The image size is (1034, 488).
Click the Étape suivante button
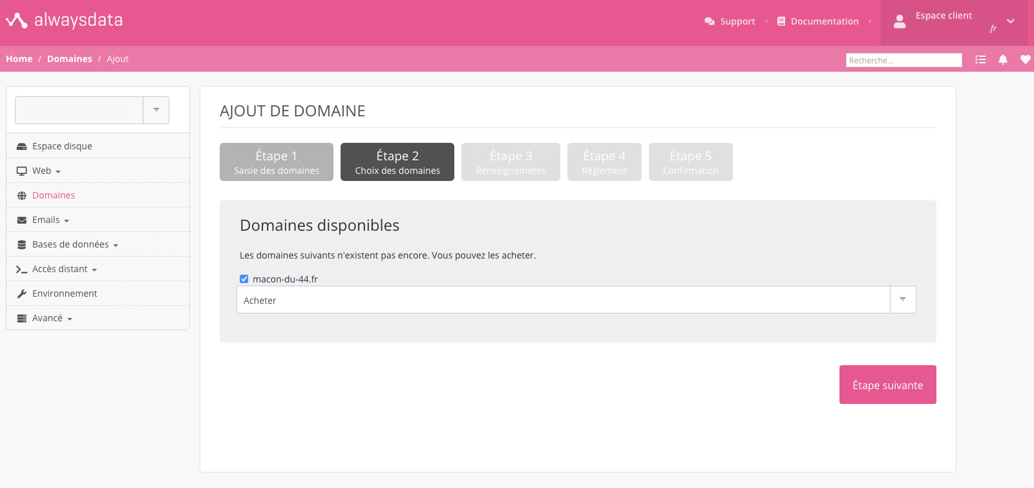(888, 385)
